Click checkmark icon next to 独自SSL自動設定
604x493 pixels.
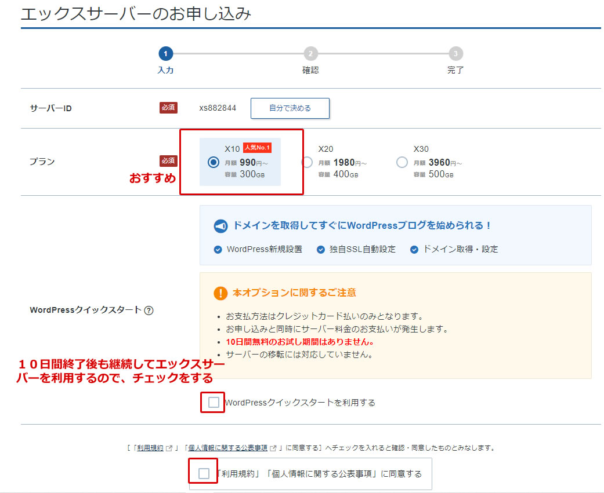tap(320, 250)
